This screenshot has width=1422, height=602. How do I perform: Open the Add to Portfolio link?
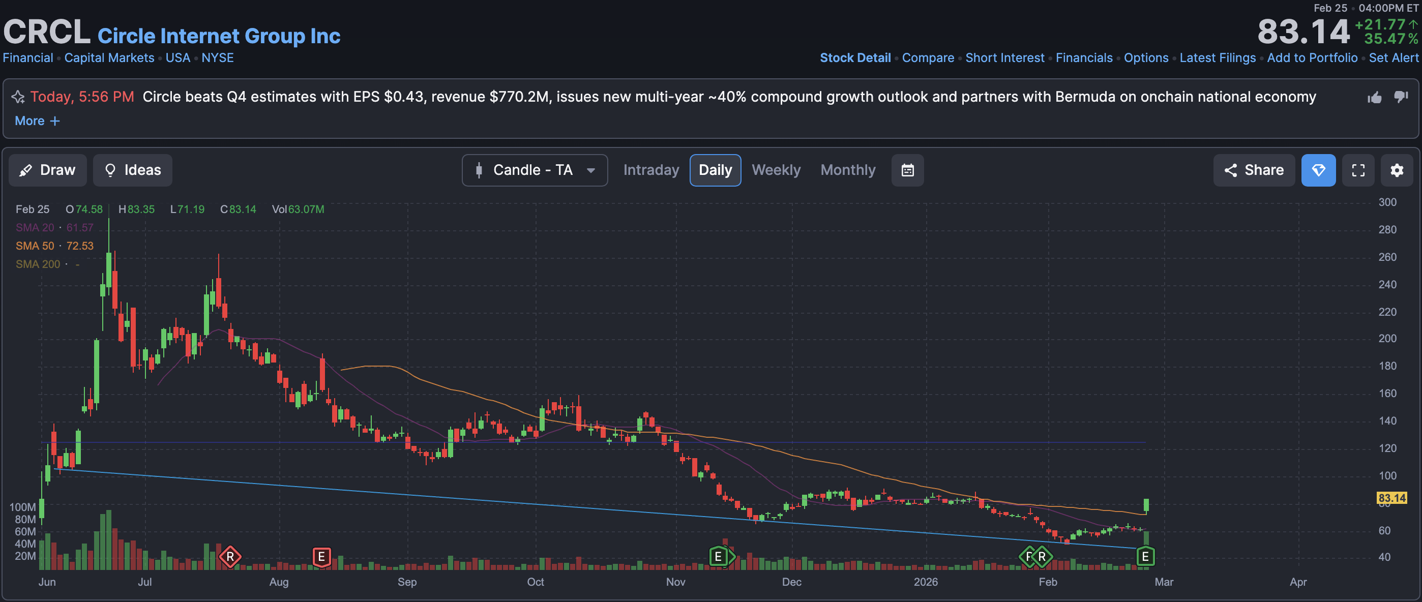click(1312, 58)
